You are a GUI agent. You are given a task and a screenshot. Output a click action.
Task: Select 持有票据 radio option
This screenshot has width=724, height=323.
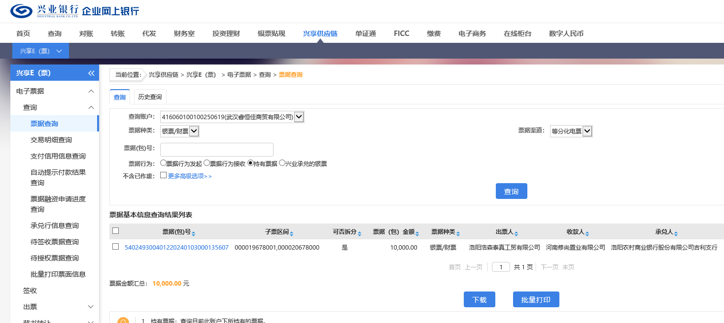pos(250,163)
